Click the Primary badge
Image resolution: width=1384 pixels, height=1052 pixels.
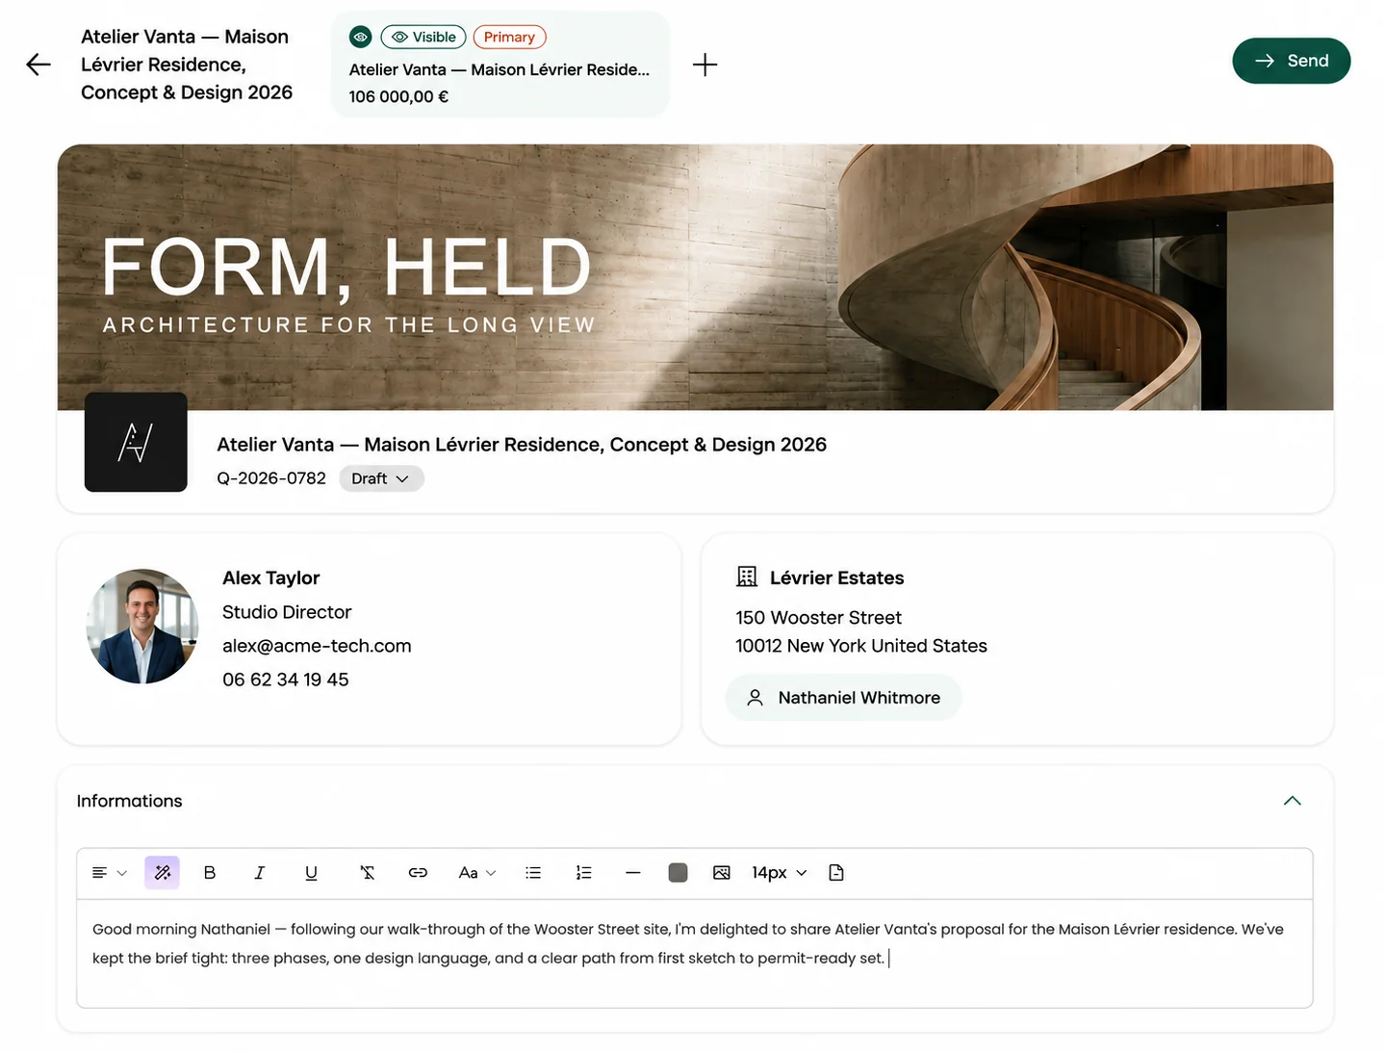pos(509,37)
